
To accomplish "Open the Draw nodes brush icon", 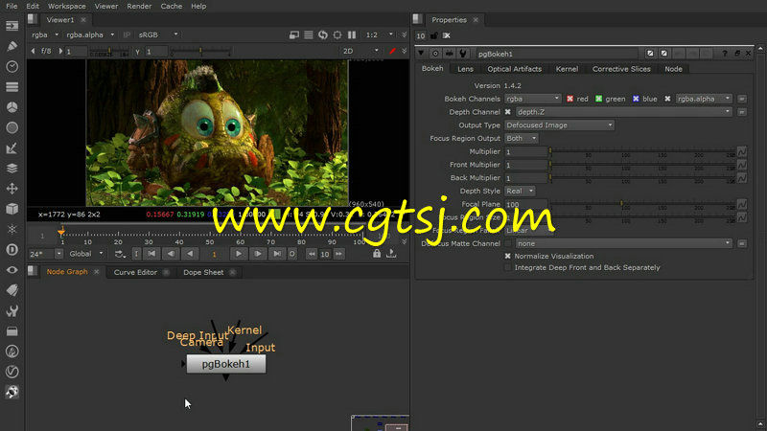I will click(12, 46).
